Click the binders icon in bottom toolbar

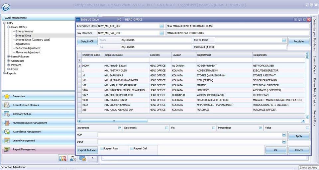62,158
